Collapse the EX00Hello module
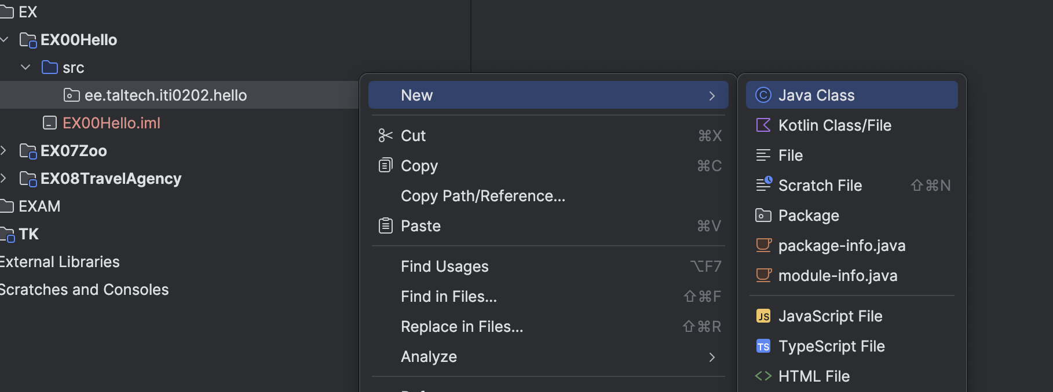Screen dimensions: 1053x392 click(5, 39)
